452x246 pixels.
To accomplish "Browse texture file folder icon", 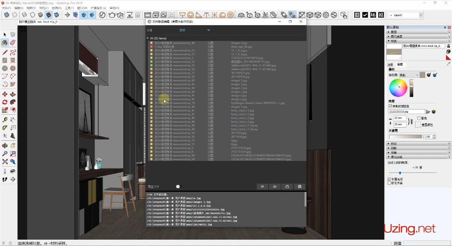I will click(428, 111).
